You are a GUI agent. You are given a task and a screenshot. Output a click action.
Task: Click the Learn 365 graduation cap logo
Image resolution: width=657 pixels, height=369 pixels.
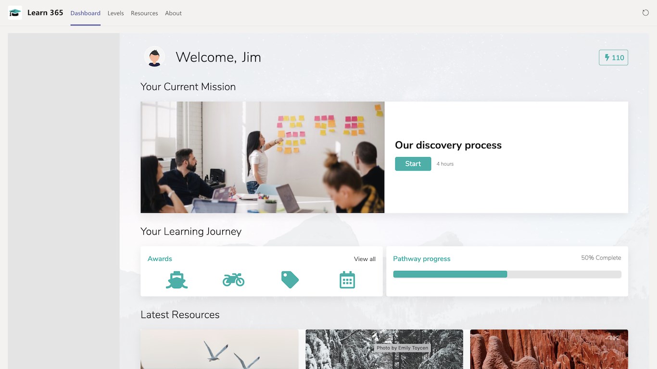(x=15, y=13)
